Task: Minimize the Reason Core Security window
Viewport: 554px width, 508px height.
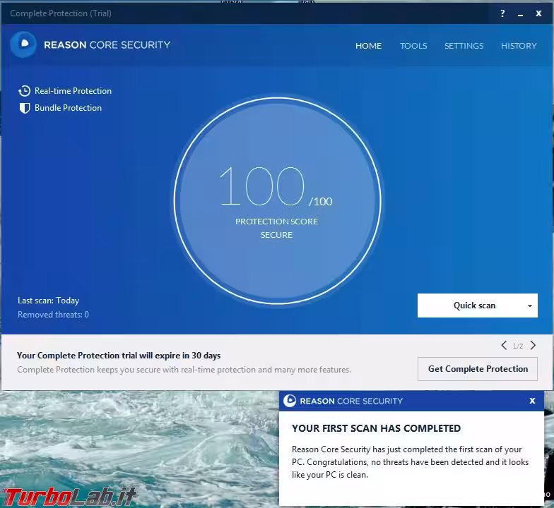Action: pos(520,13)
